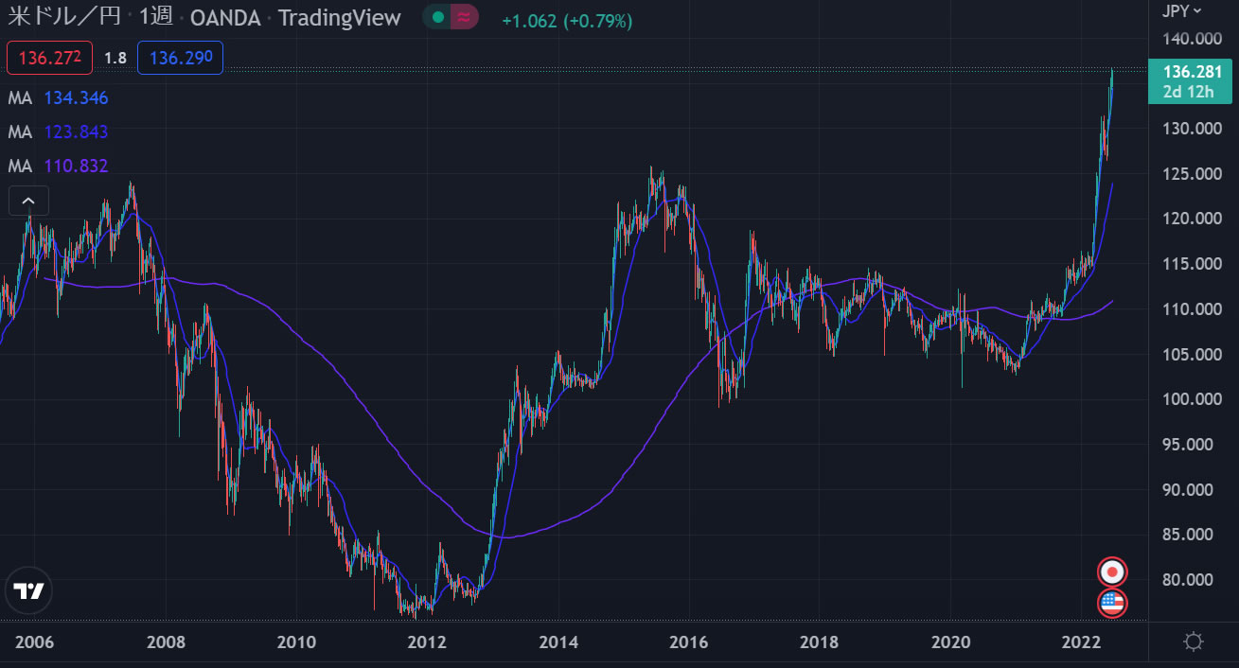Click the blue buy price 136.290
This screenshot has width=1239, height=668.
pos(180,59)
